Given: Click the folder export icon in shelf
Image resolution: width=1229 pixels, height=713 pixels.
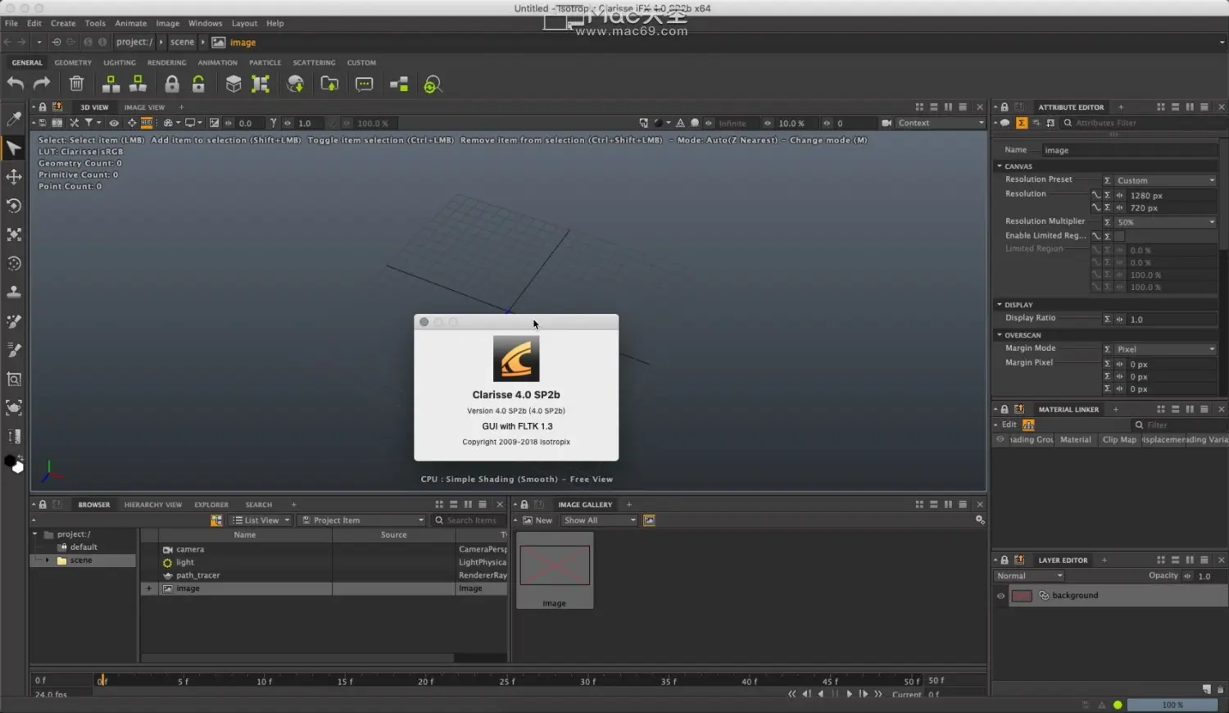Looking at the screenshot, I should click(329, 84).
